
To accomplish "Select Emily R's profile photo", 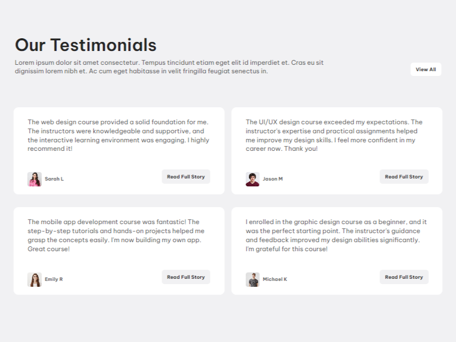I will (x=35, y=279).
